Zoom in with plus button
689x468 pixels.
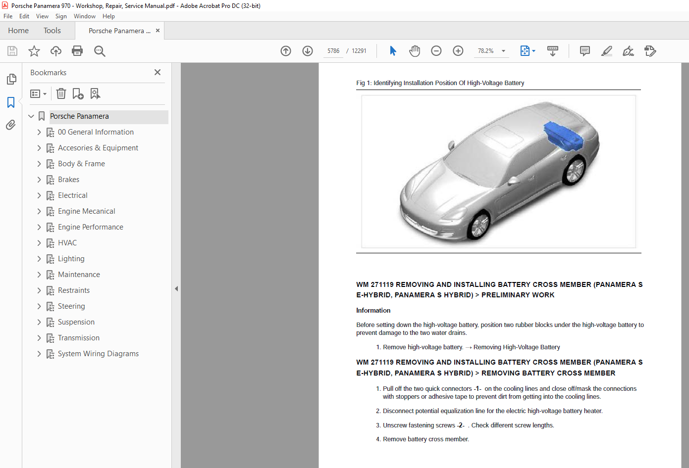click(458, 51)
